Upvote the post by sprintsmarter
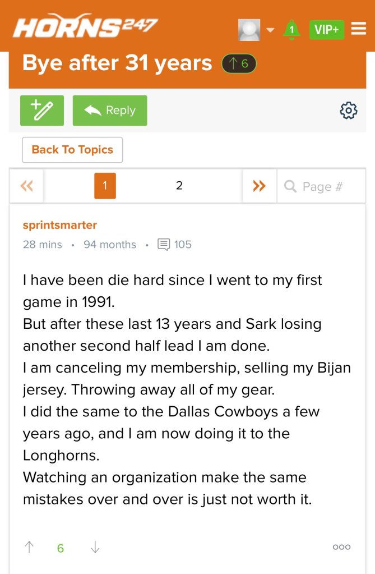 pyautogui.click(x=29, y=548)
